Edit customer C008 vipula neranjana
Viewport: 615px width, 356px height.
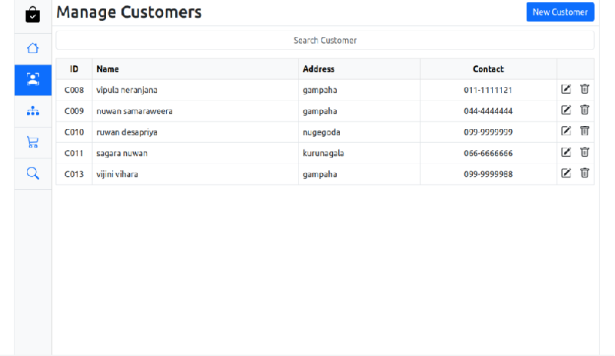567,89
